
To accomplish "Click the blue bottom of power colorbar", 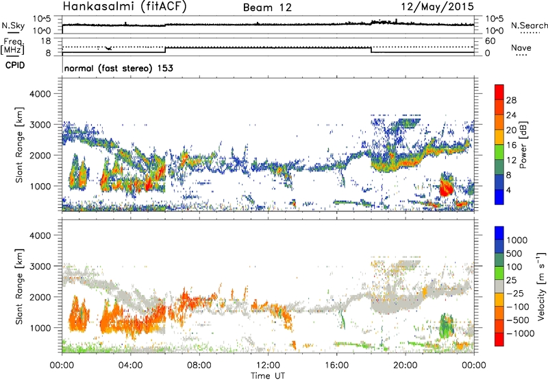I will click(x=499, y=197).
